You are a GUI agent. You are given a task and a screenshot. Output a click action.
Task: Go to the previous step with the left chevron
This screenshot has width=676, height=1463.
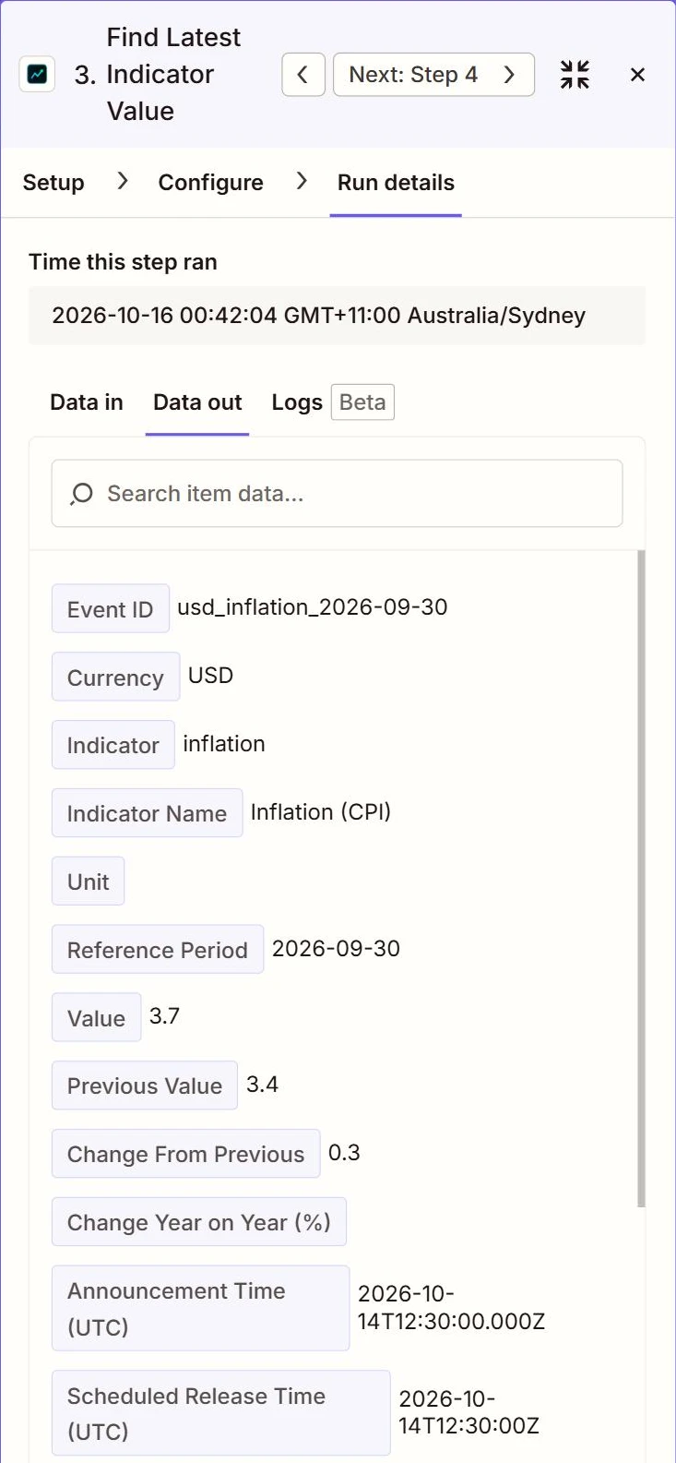[x=303, y=75]
